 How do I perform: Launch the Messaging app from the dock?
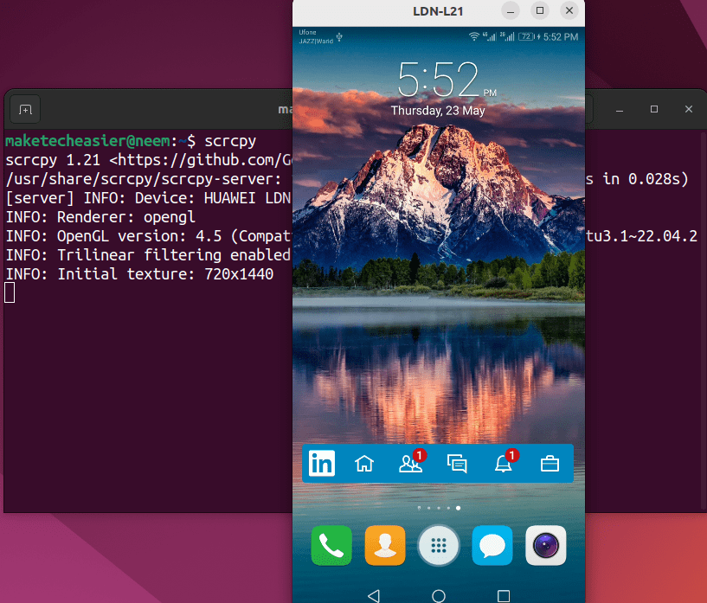click(x=492, y=545)
